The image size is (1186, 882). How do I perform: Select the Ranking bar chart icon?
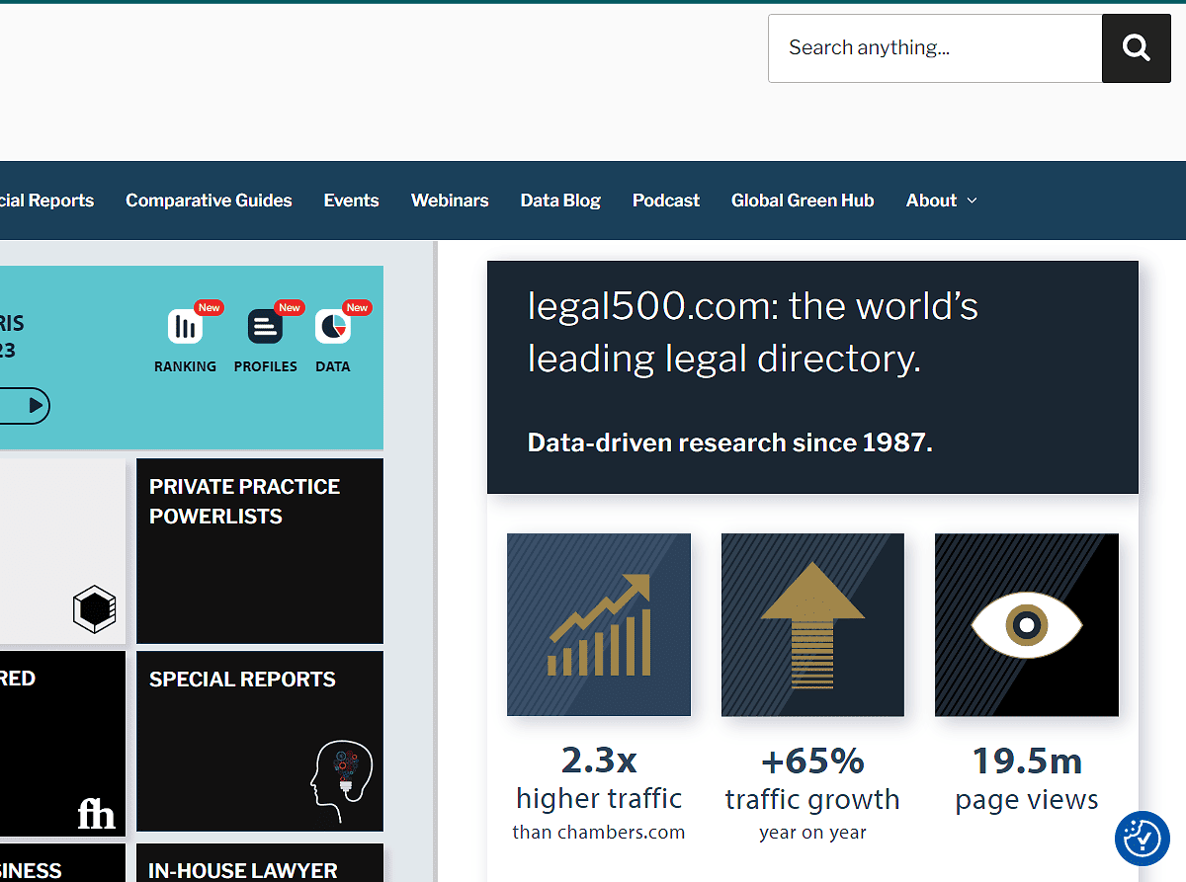tap(185, 326)
